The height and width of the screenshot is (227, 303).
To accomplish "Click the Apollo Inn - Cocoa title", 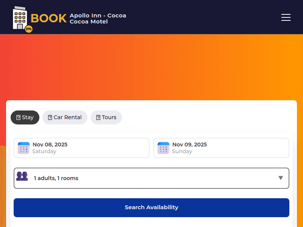I will click(x=98, y=16).
